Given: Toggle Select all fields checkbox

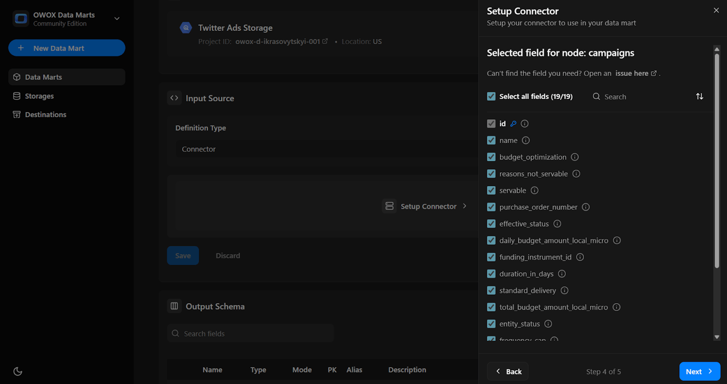Looking at the screenshot, I should [491, 96].
